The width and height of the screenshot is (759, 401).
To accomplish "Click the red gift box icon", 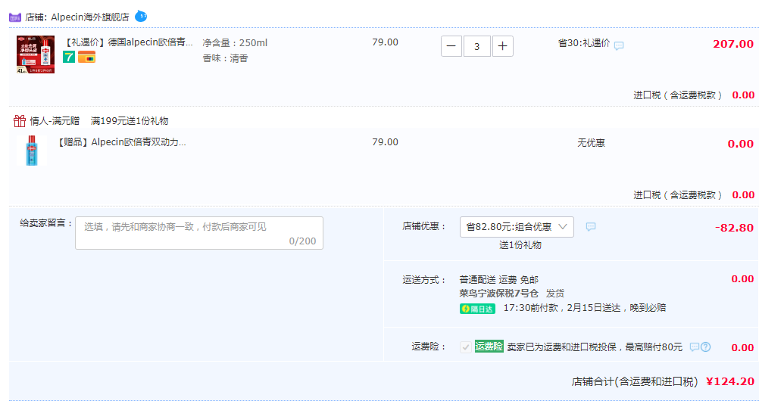I will tap(20, 120).
